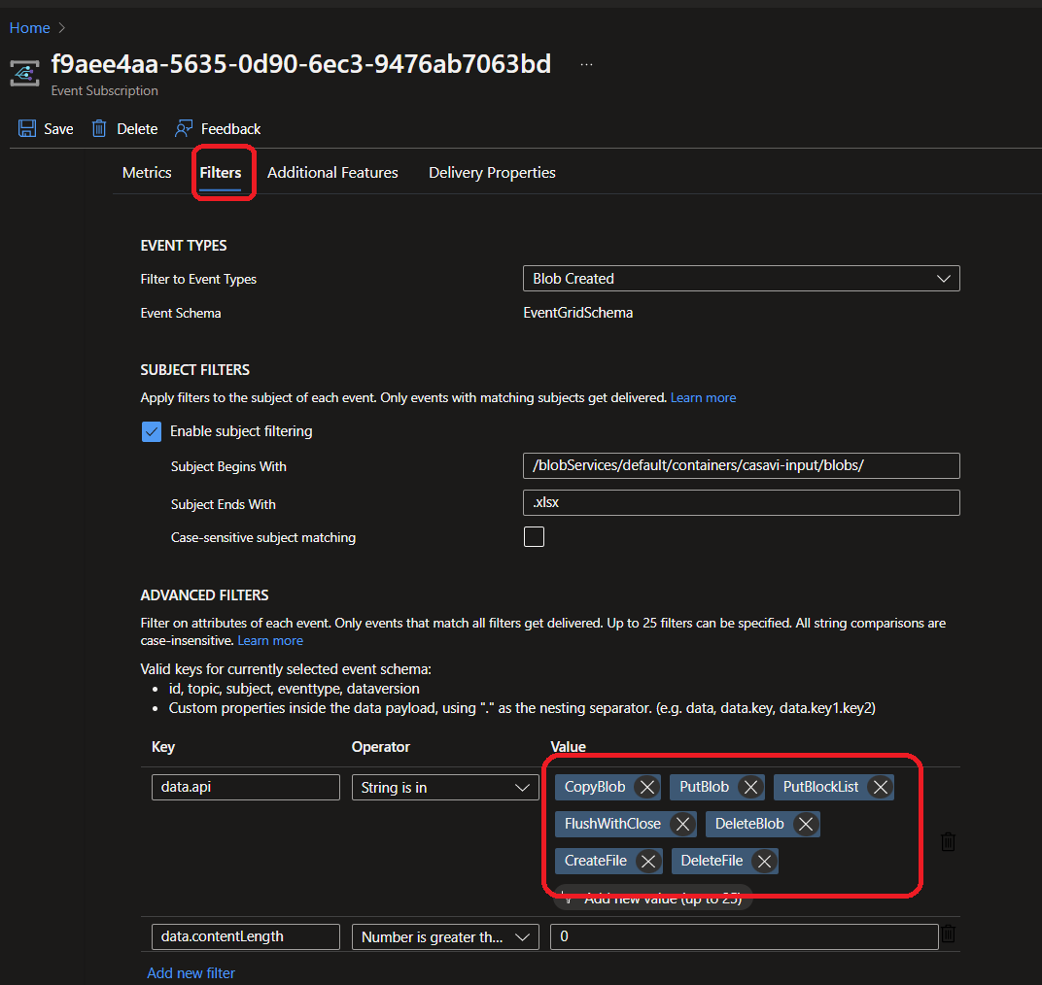Open the Learn more link under Subject Filters
This screenshot has width=1042, height=985.
[703, 397]
